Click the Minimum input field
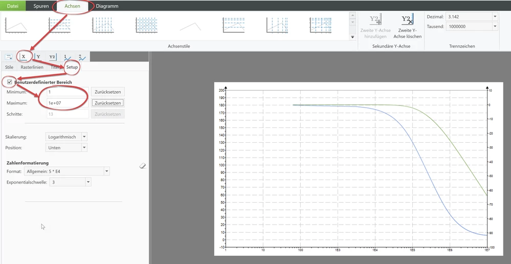Viewport: 511px width, 264px height. tap(68, 92)
